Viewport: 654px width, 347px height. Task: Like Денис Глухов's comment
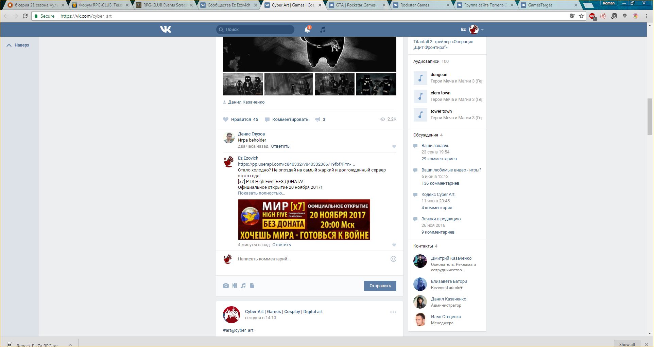click(x=394, y=147)
